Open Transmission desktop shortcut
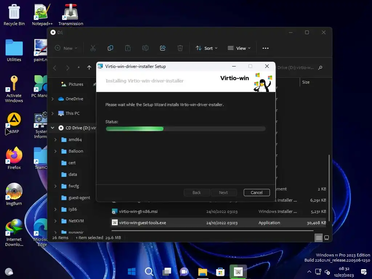This screenshot has width=372, height=279. click(70, 15)
